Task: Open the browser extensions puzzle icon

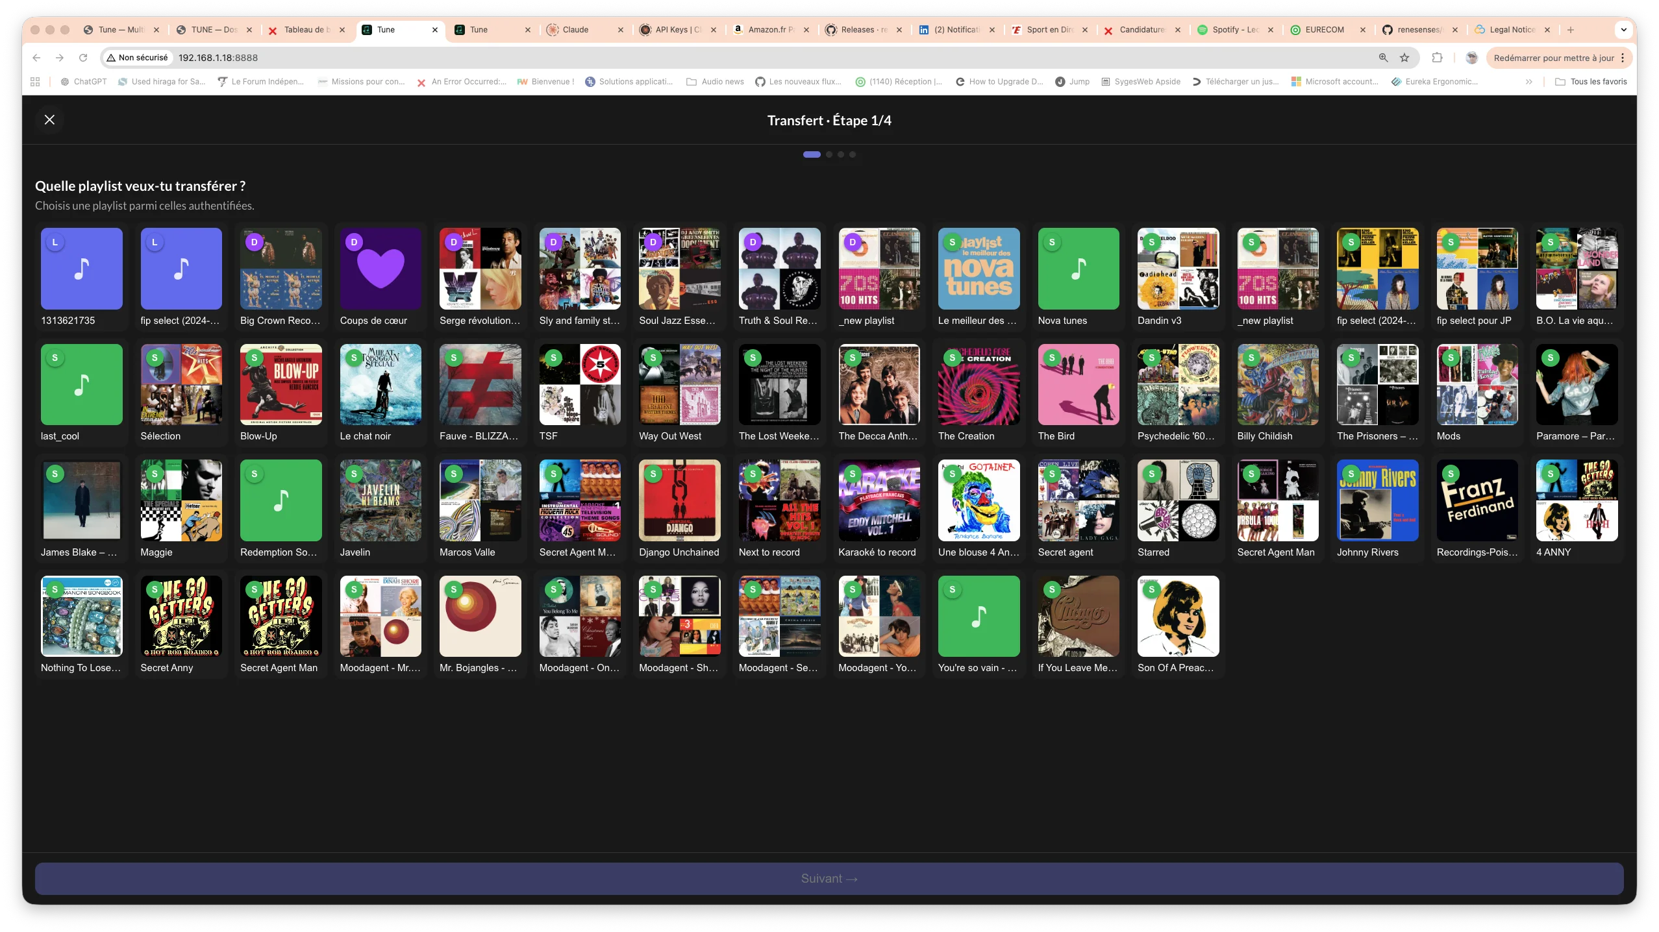Action: (1437, 58)
